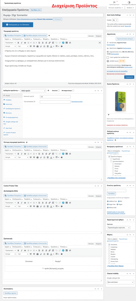Toggle bold in Συστατικά editor
The width and height of the screenshot is (136, 301).
point(18,250)
